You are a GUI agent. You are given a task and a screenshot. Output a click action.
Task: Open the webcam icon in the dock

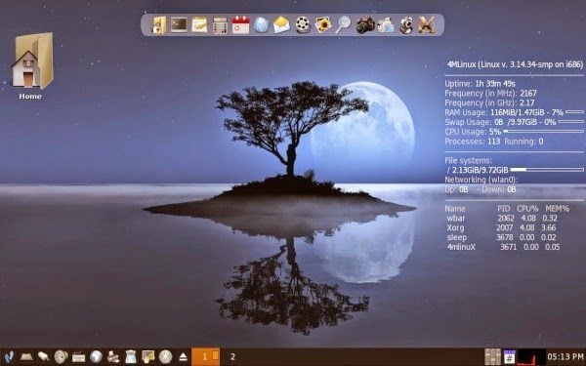click(x=406, y=25)
